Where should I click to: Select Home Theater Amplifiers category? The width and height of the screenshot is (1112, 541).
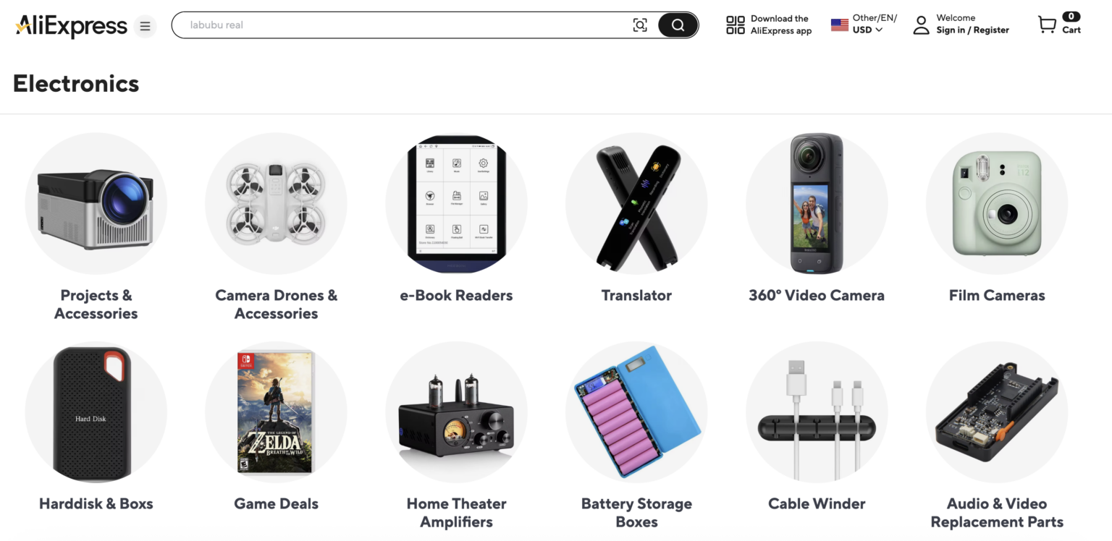(x=456, y=412)
